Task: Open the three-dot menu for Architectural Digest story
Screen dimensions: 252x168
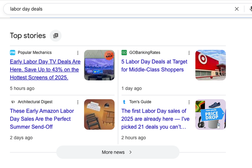Action: (78, 102)
